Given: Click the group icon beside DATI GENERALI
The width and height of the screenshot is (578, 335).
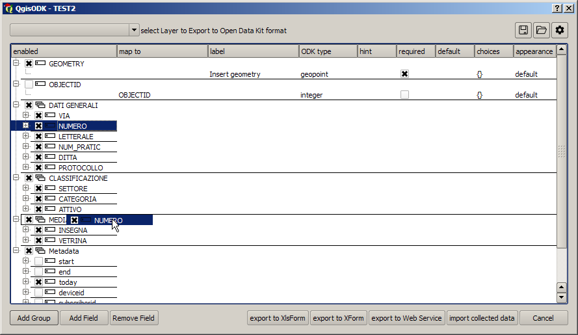Looking at the screenshot, I should pyautogui.click(x=40, y=105).
